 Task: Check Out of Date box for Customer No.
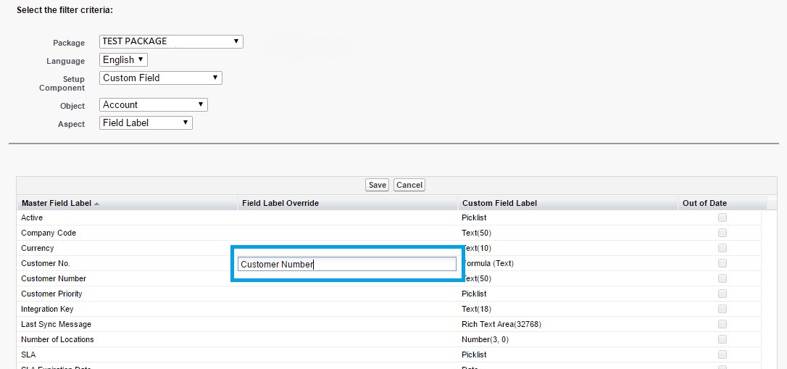pyautogui.click(x=722, y=263)
